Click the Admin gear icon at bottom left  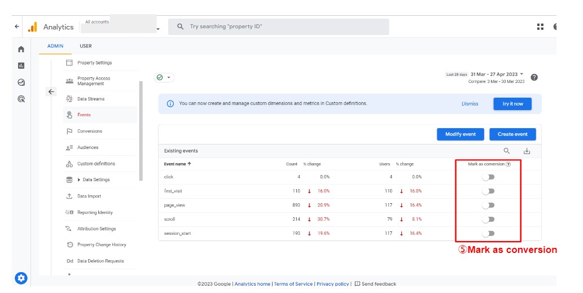(x=21, y=278)
